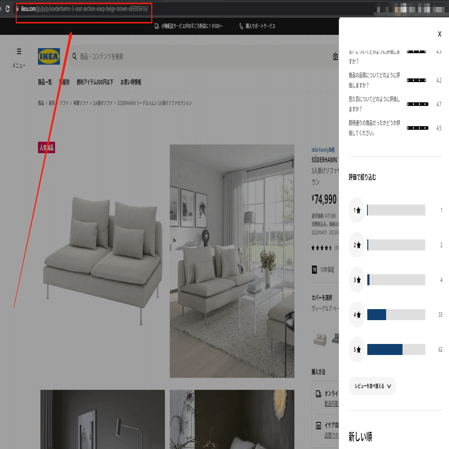Image resolution: width=449 pixels, height=449 pixels.
Task: Click 3人掛けソファ breadcrumb link
Action: tap(103, 103)
